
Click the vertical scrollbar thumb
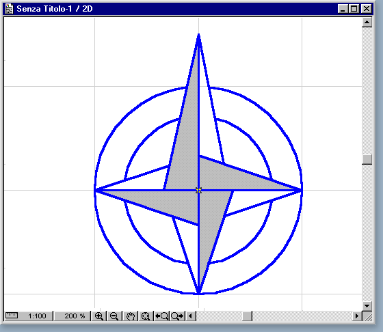tap(367, 160)
